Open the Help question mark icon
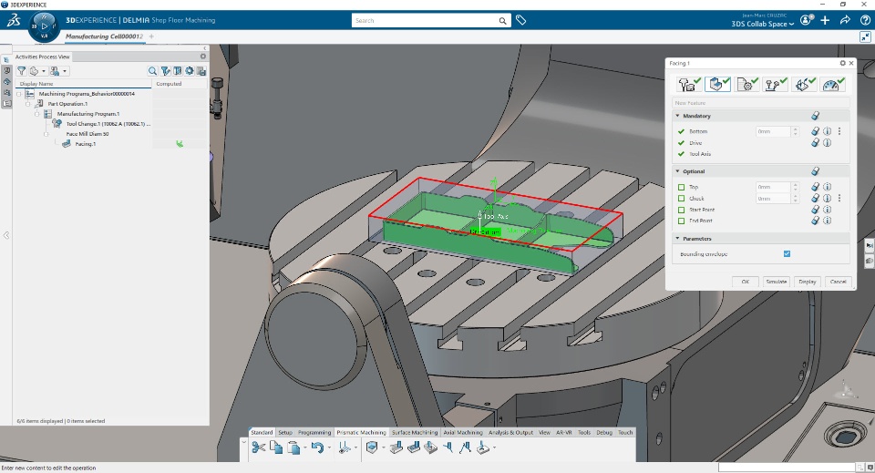The width and height of the screenshot is (875, 473). 864,20
